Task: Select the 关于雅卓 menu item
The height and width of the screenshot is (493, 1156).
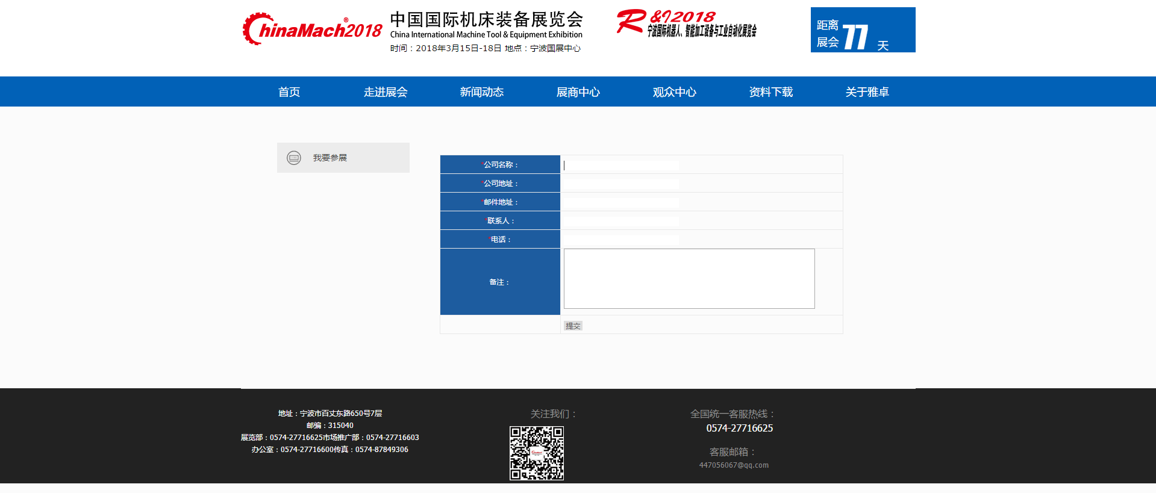Action: 867,92
